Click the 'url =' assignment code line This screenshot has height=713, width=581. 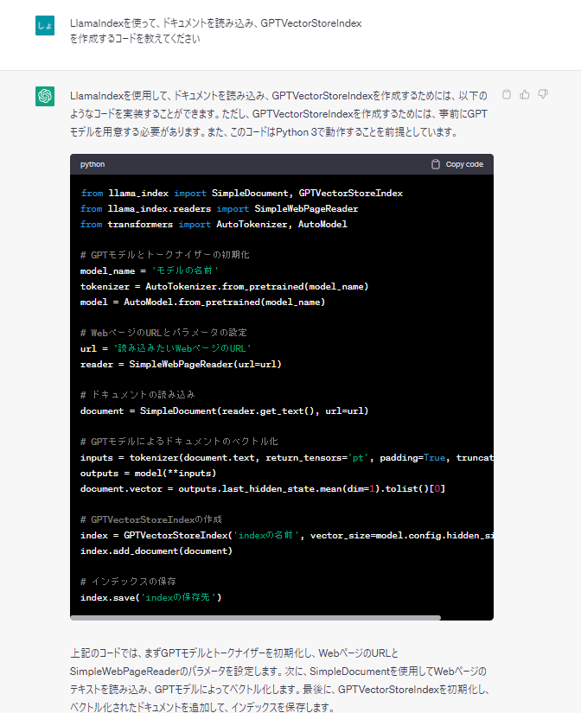(165, 348)
